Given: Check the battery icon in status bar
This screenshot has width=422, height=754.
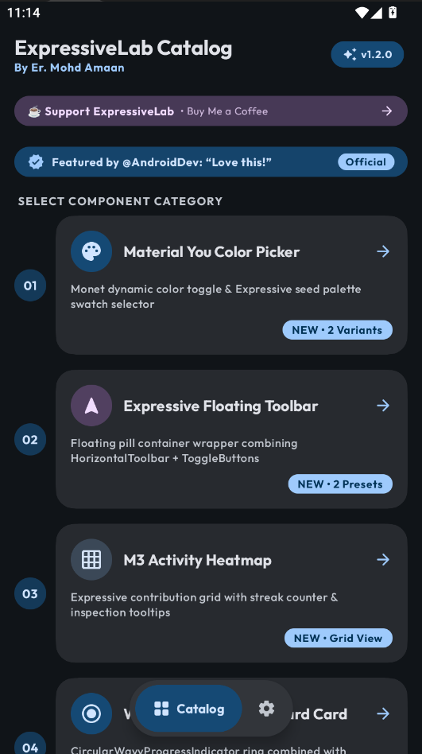Looking at the screenshot, I should (x=393, y=13).
